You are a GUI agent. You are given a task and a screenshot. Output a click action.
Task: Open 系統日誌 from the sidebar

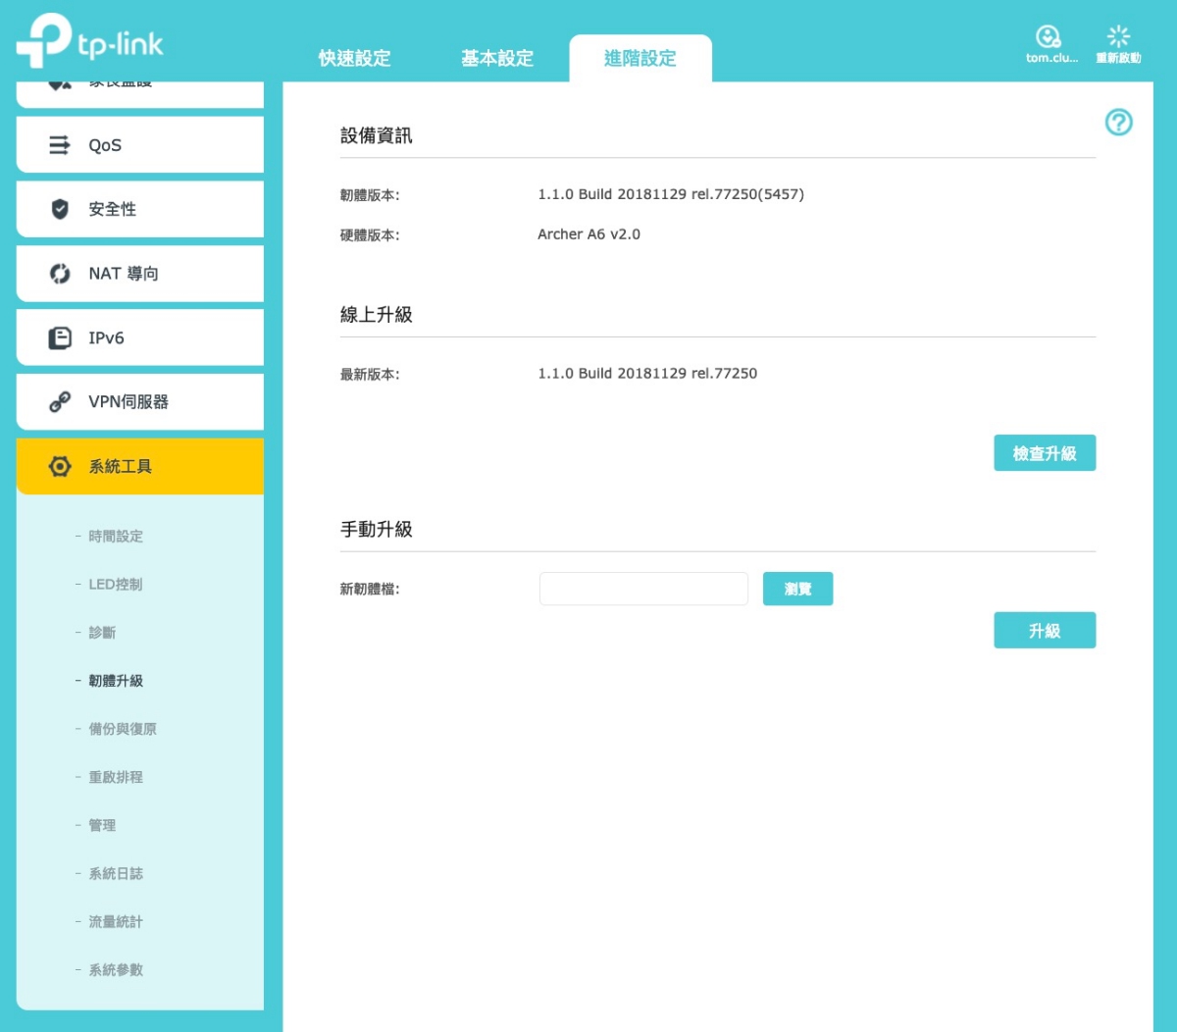(116, 873)
